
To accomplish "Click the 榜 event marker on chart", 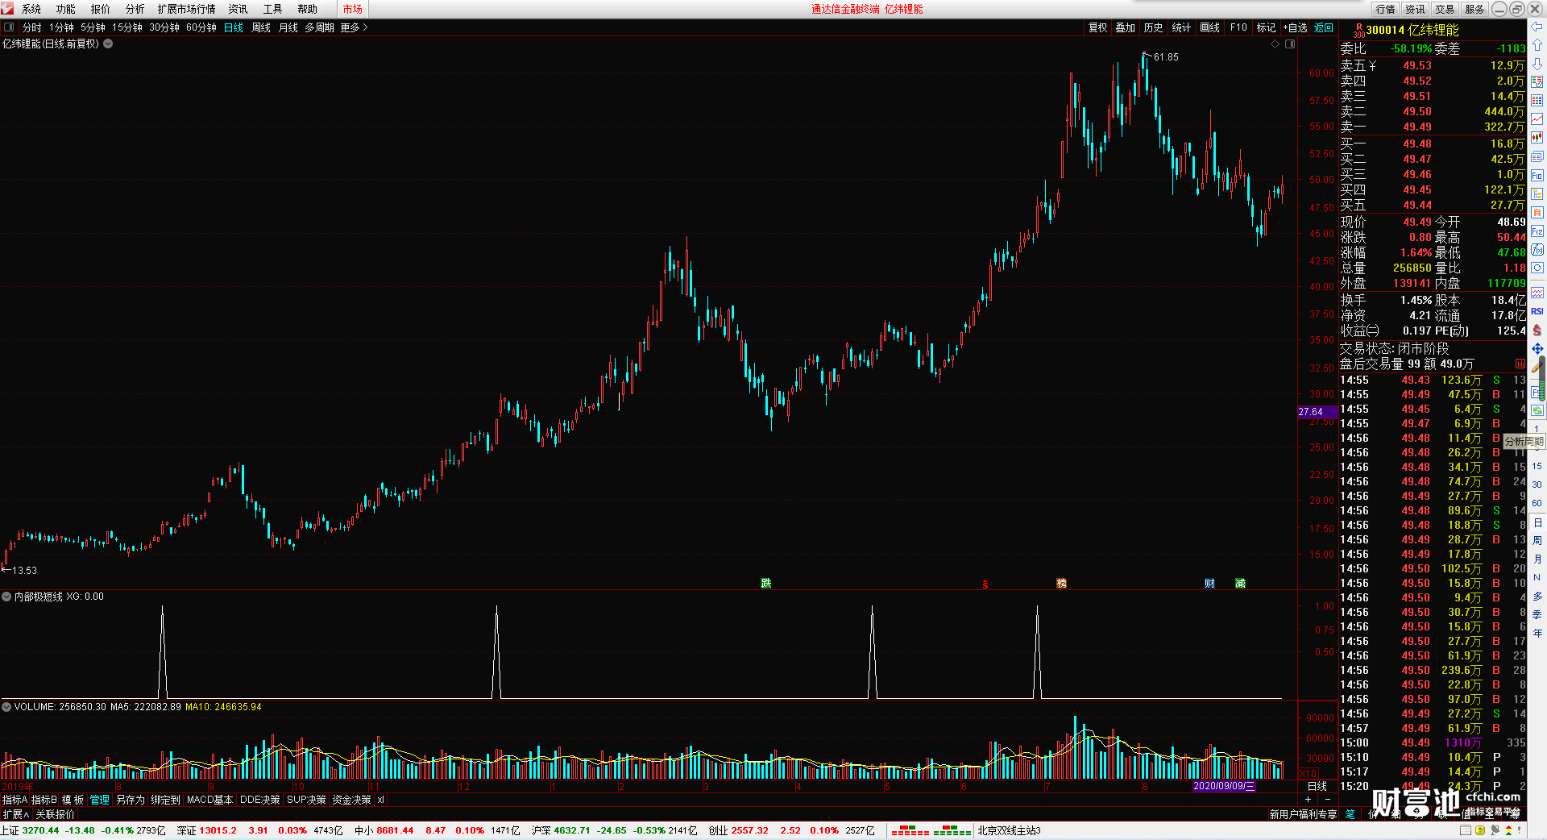I will (1062, 583).
